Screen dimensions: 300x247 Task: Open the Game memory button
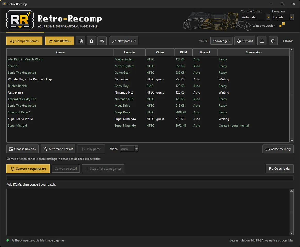tap(278, 149)
